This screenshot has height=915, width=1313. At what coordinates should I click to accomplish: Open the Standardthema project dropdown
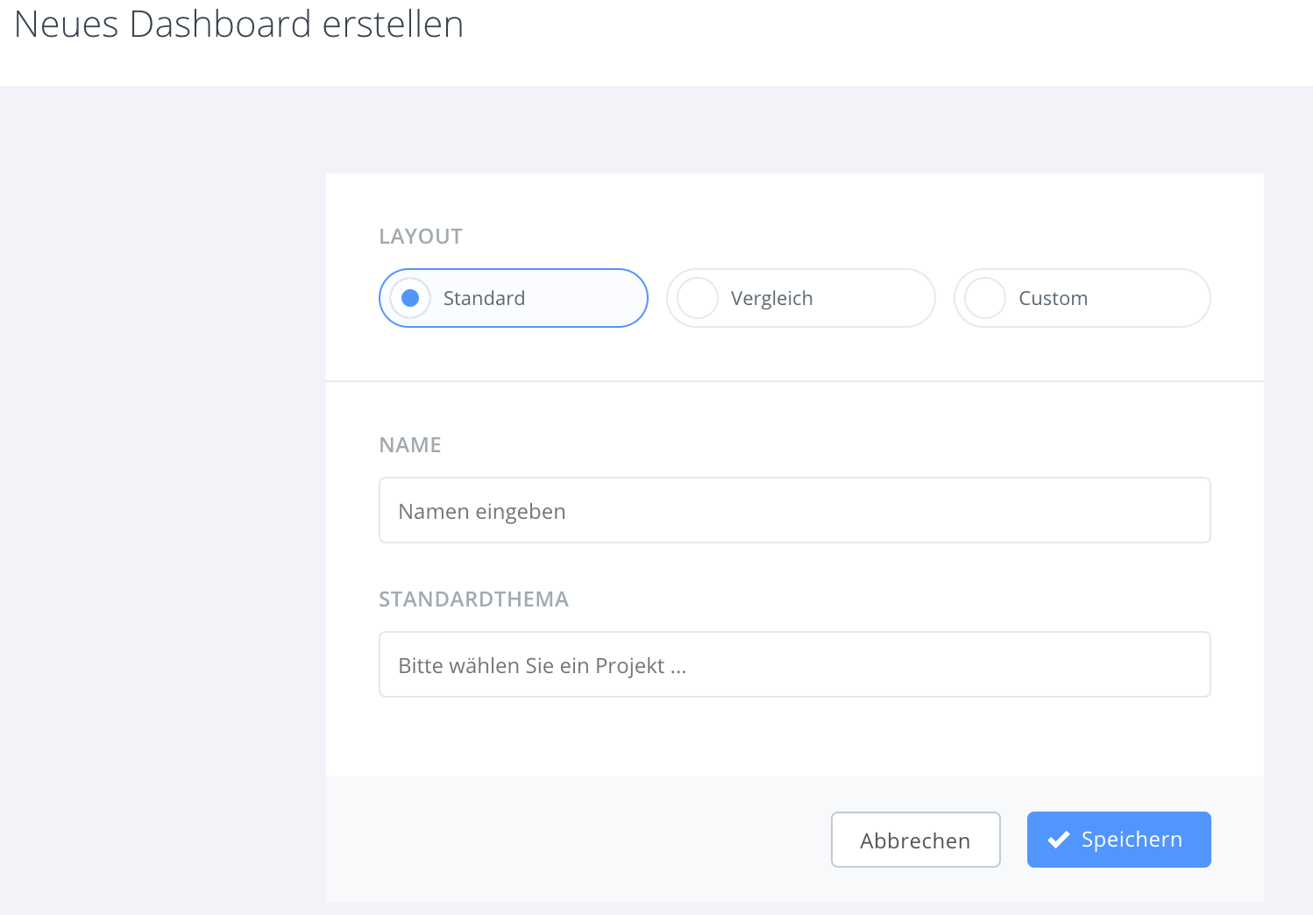[x=794, y=664]
